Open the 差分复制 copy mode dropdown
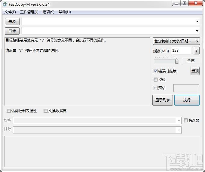This screenshot has width=205, height=172. click(176, 41)
